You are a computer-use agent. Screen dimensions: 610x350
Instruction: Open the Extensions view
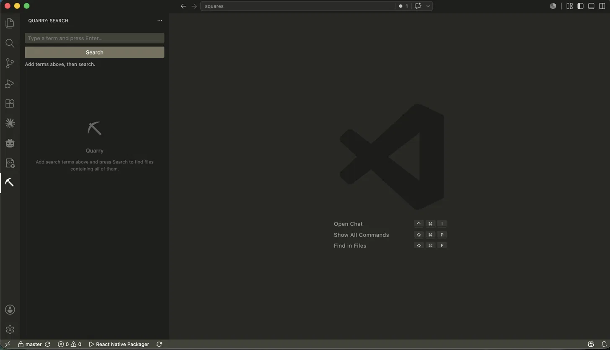point(10,104)
